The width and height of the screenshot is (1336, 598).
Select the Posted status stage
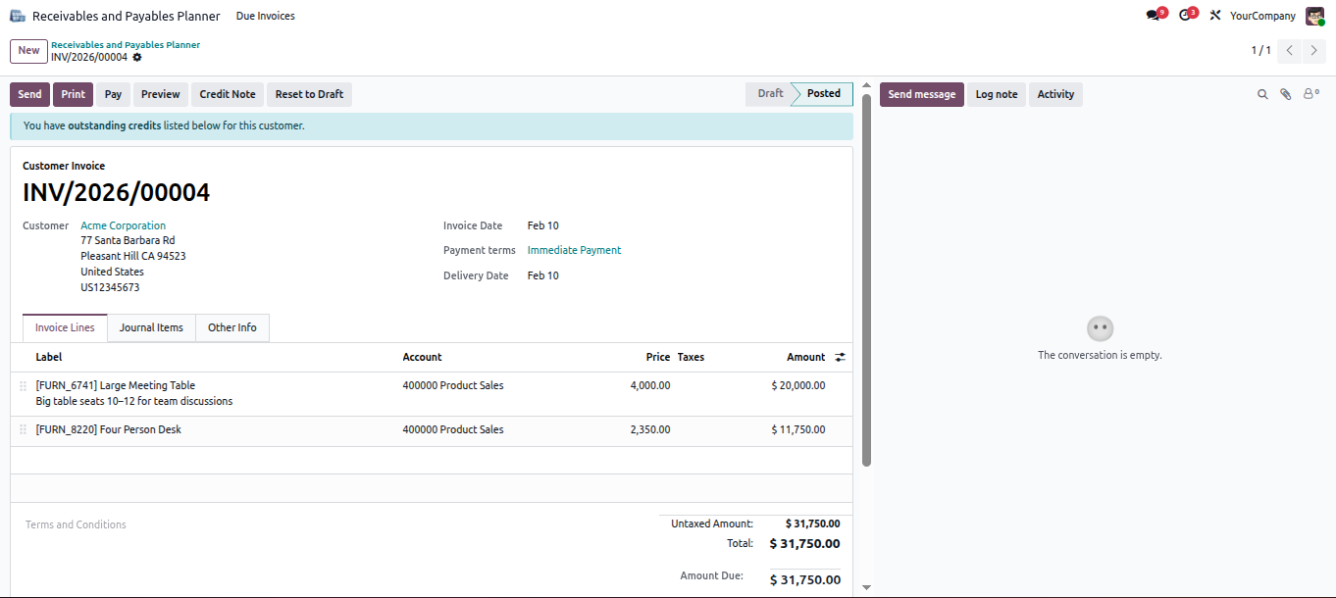(823, 94)
